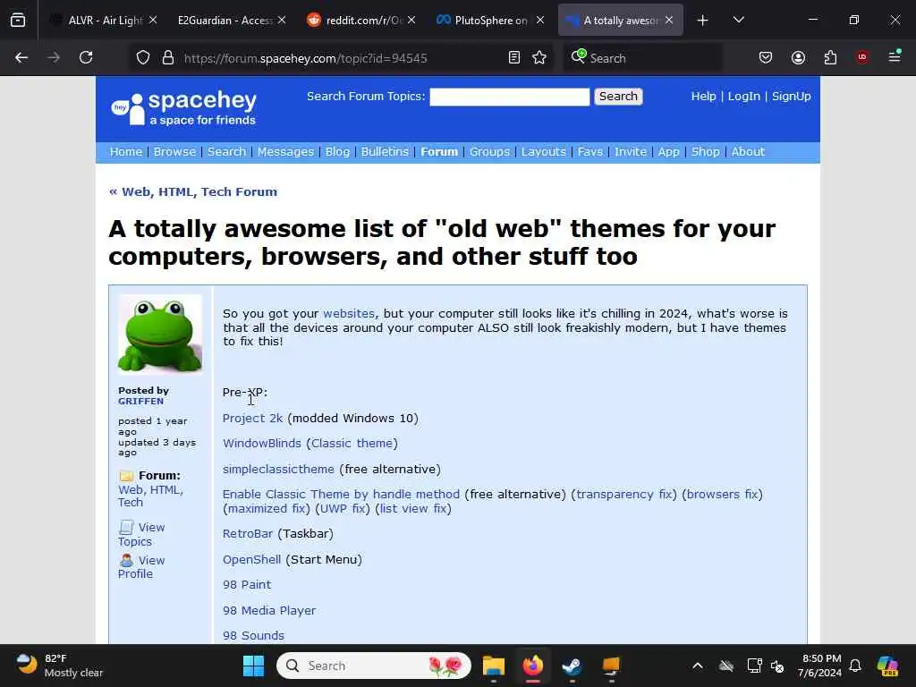916x687 pixels.
Task: Open the weather widget on taskbar
Action: (x=60, y=666)
